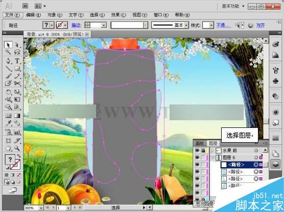Click the large fill swatch in toolbox
The width and height of the screenshot is (284, 212).
(x=10, y=159)
